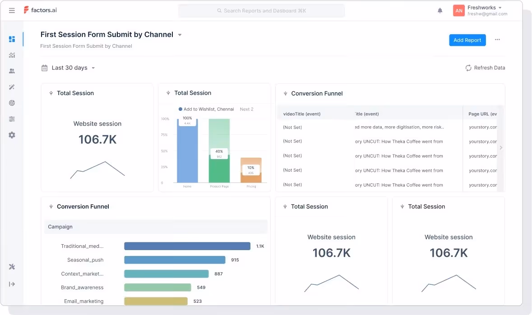The width and height of the screenshot is (532, 315).
Task: Open the Configure sliders icon in the sidebar
Action: (12, 119)
